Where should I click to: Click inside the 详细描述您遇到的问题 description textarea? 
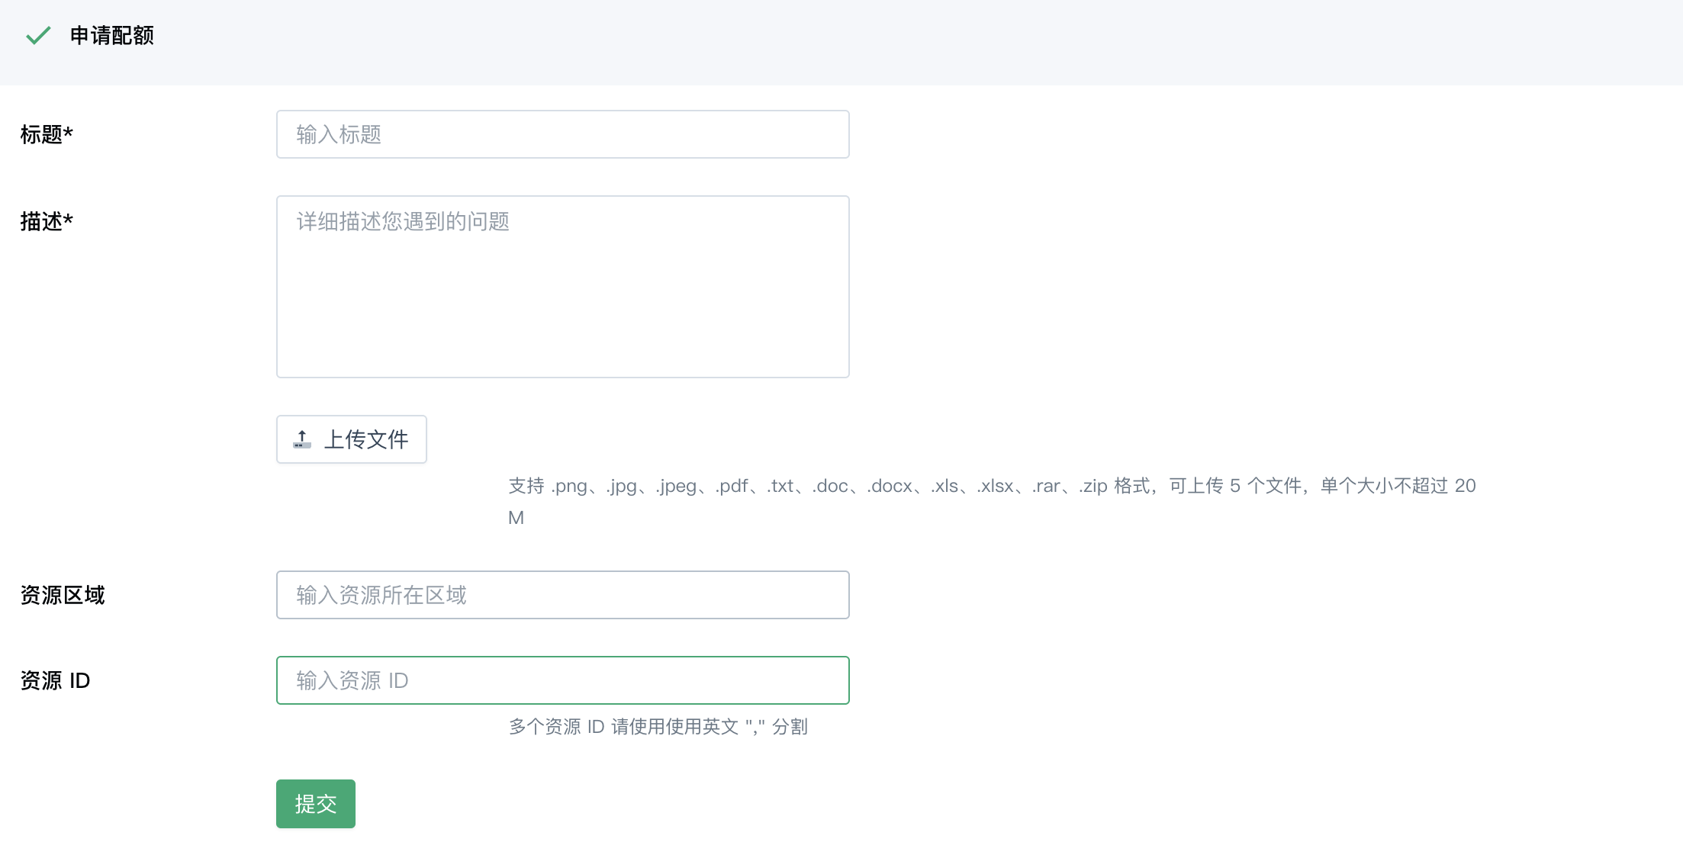click(x=562, y=287)
